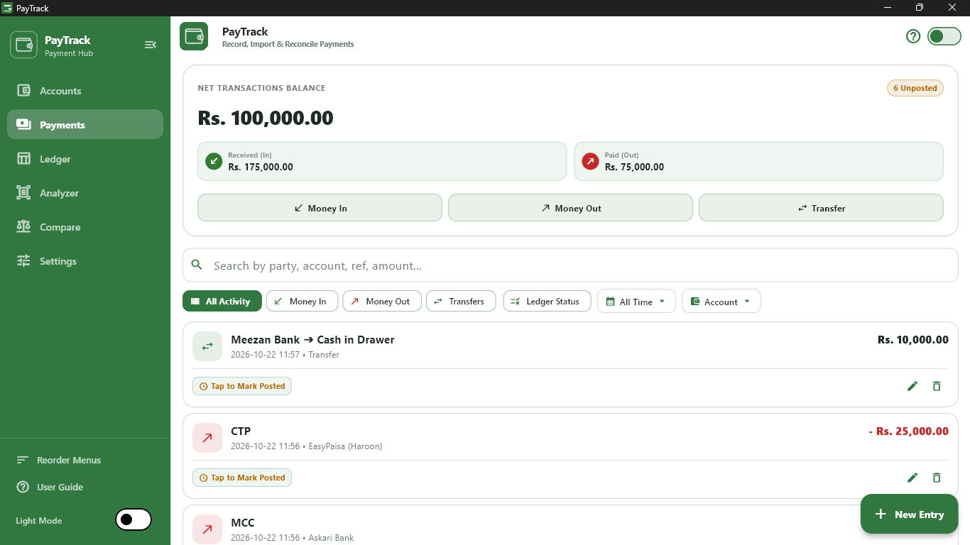This screenshot has height=545, width=970.
Task: Toggle the Light Mode switch
Action: point(133,519)
